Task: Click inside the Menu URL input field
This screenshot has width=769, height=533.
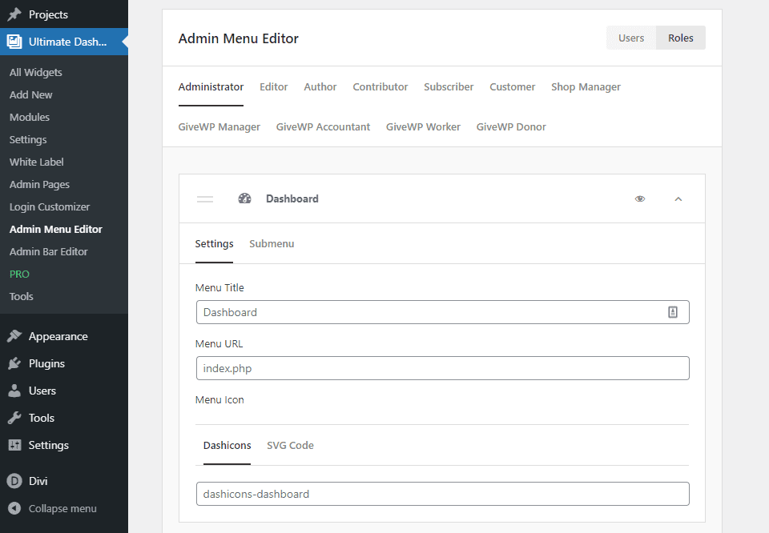Action: point(442,367)
